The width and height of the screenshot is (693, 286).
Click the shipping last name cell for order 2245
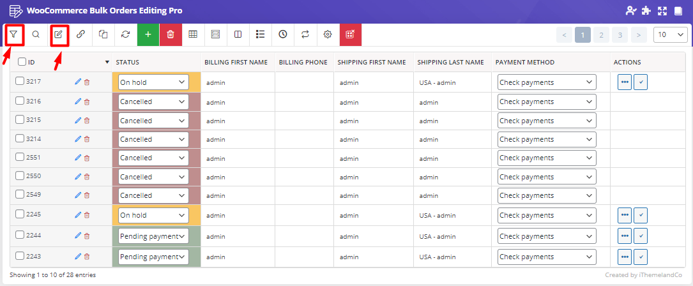453,215
